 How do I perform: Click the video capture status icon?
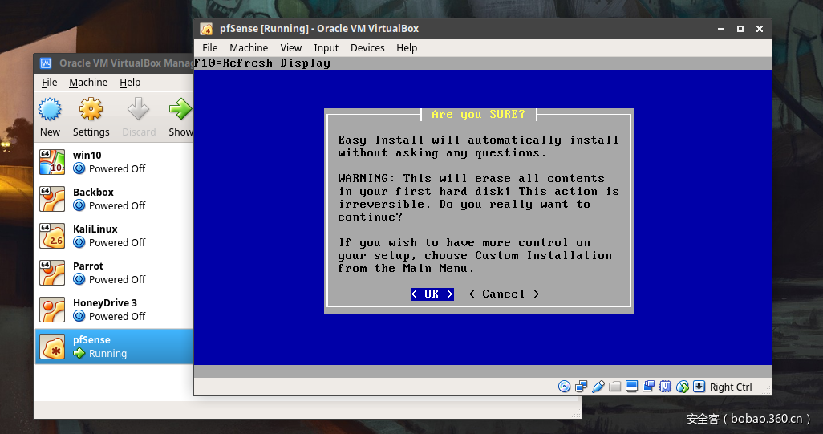648,387
